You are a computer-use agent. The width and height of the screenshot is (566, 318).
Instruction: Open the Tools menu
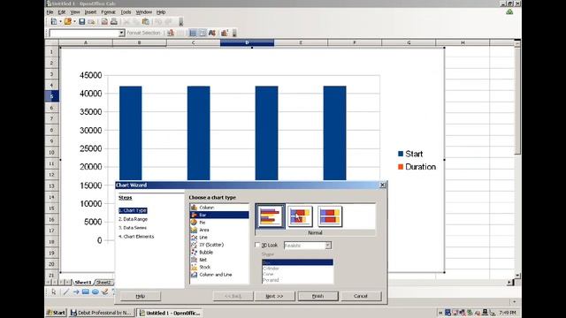[126, 12]
